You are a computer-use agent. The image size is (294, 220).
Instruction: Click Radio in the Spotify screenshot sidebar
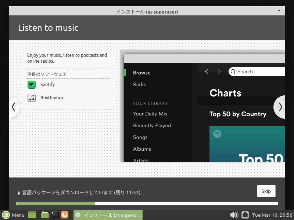140,85
